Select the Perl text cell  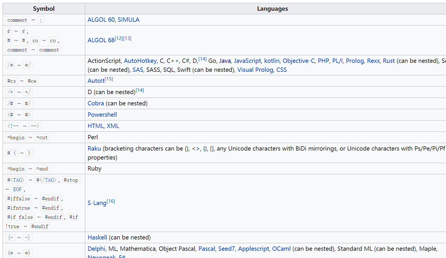[x=93, y=137]
